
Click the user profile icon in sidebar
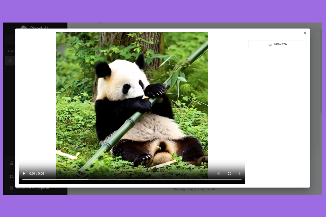coord(12,163)
